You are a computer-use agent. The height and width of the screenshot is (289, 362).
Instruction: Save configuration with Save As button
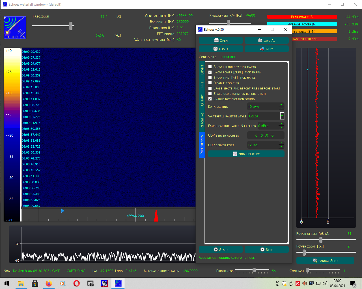[x=266, y=41]
